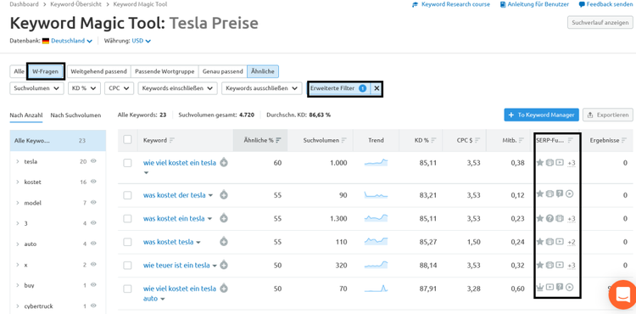
Task: Add 'was kostet tesla' via plus icon
Action: (224, 242)
